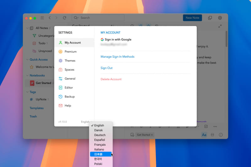Focus the Search field
The image size is (251, 167).
point(98,18)
